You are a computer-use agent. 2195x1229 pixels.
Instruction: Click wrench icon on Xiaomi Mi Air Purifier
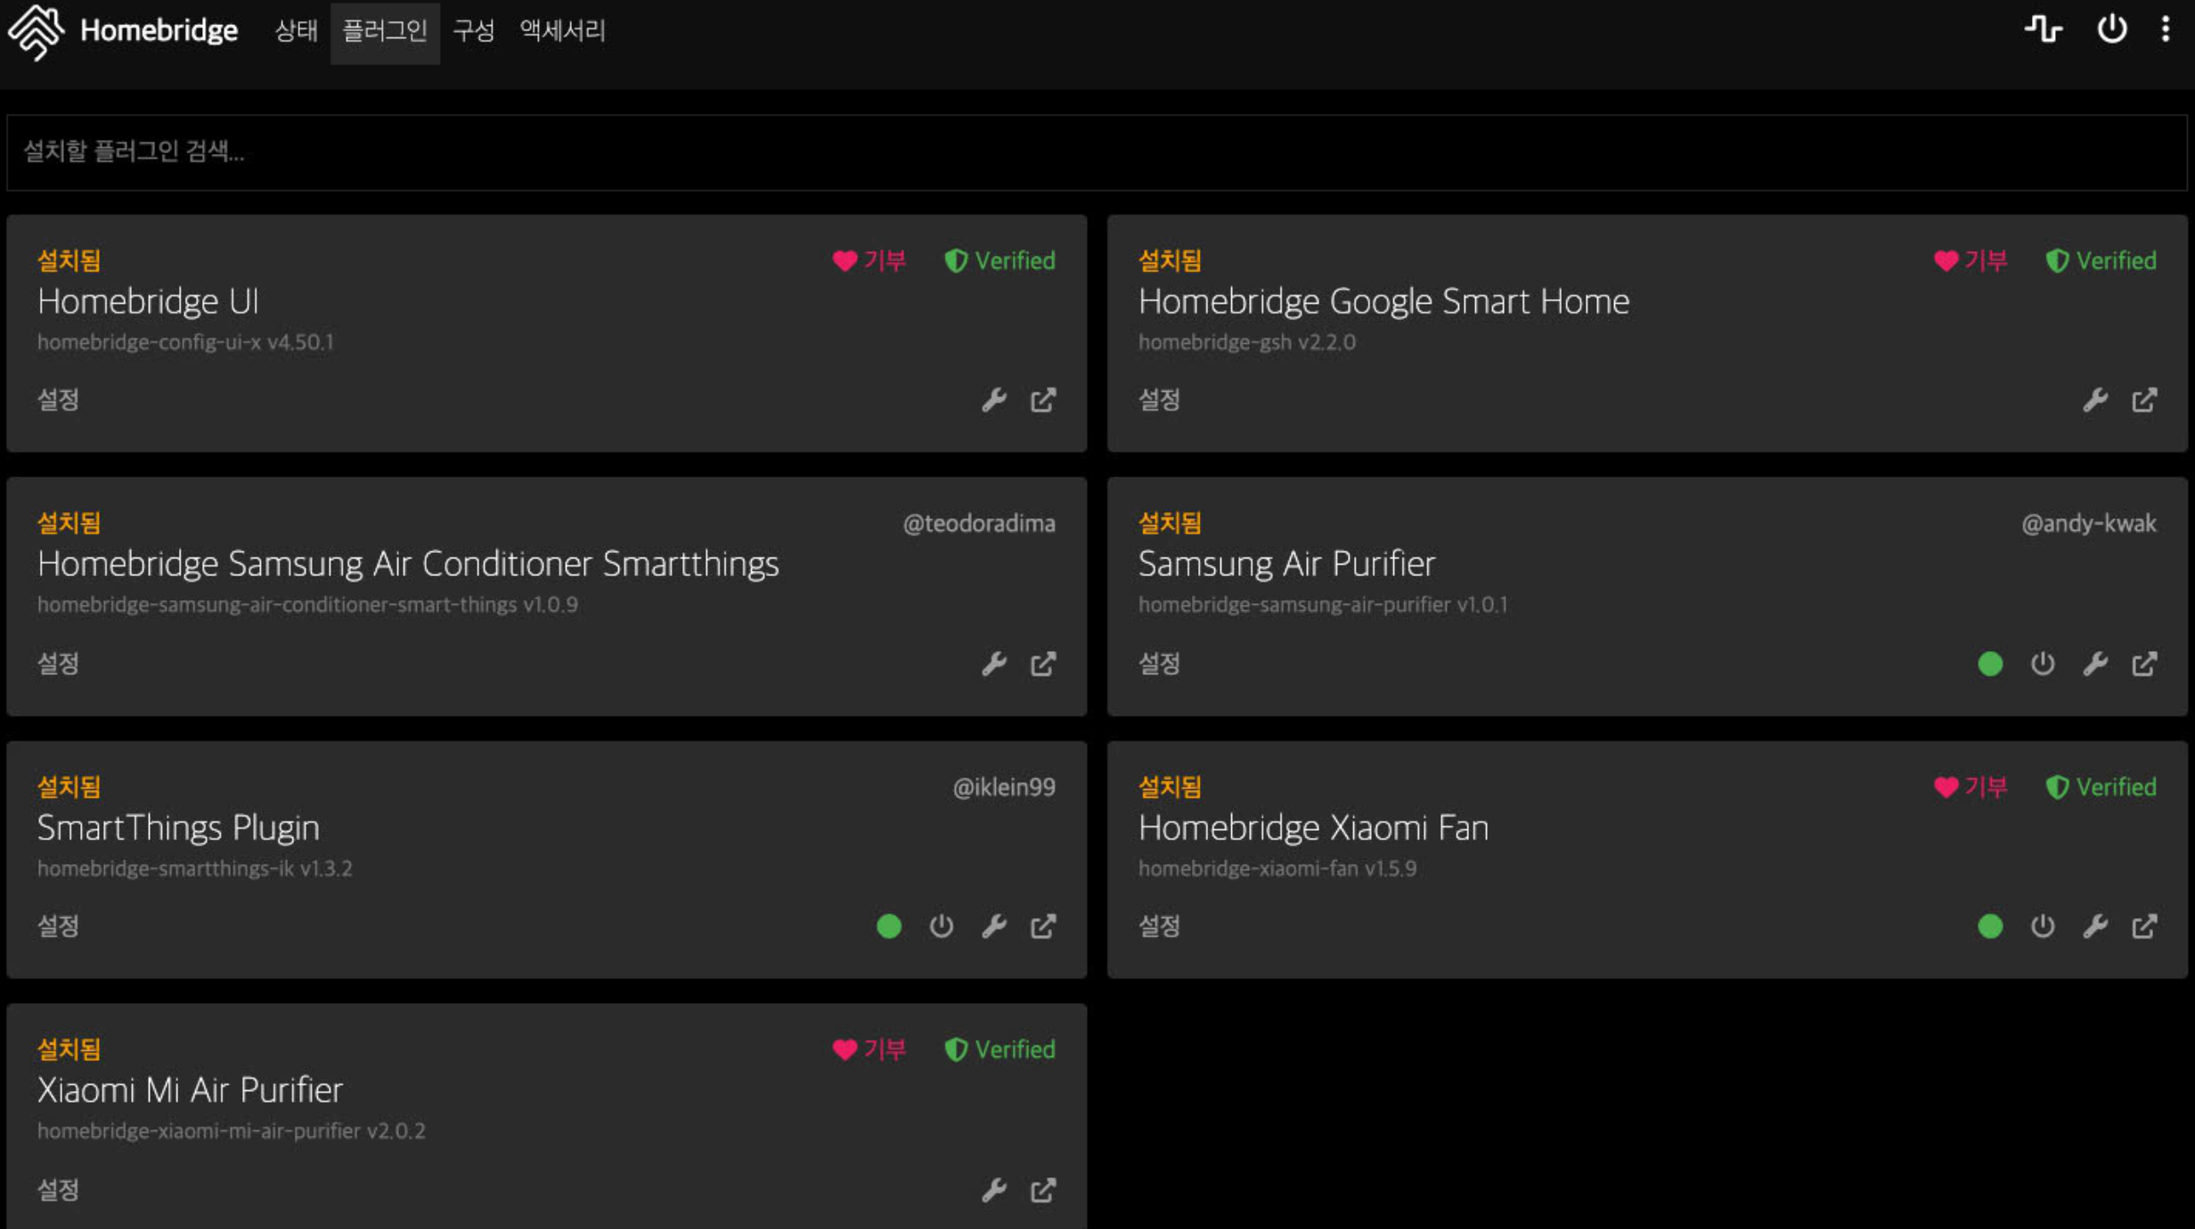tap(994, 1190)
